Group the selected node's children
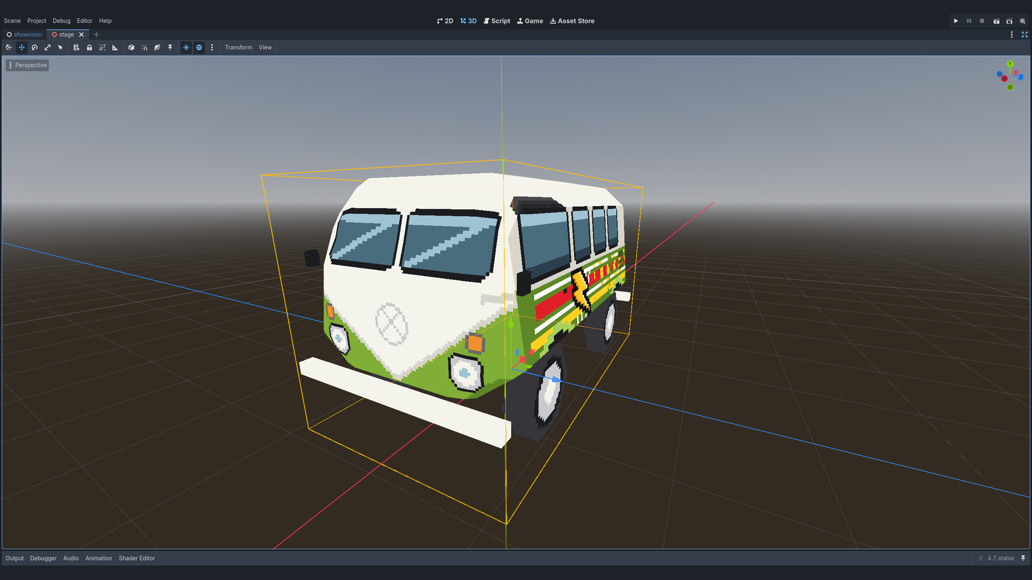1032x580 pixels. (102, 47)
